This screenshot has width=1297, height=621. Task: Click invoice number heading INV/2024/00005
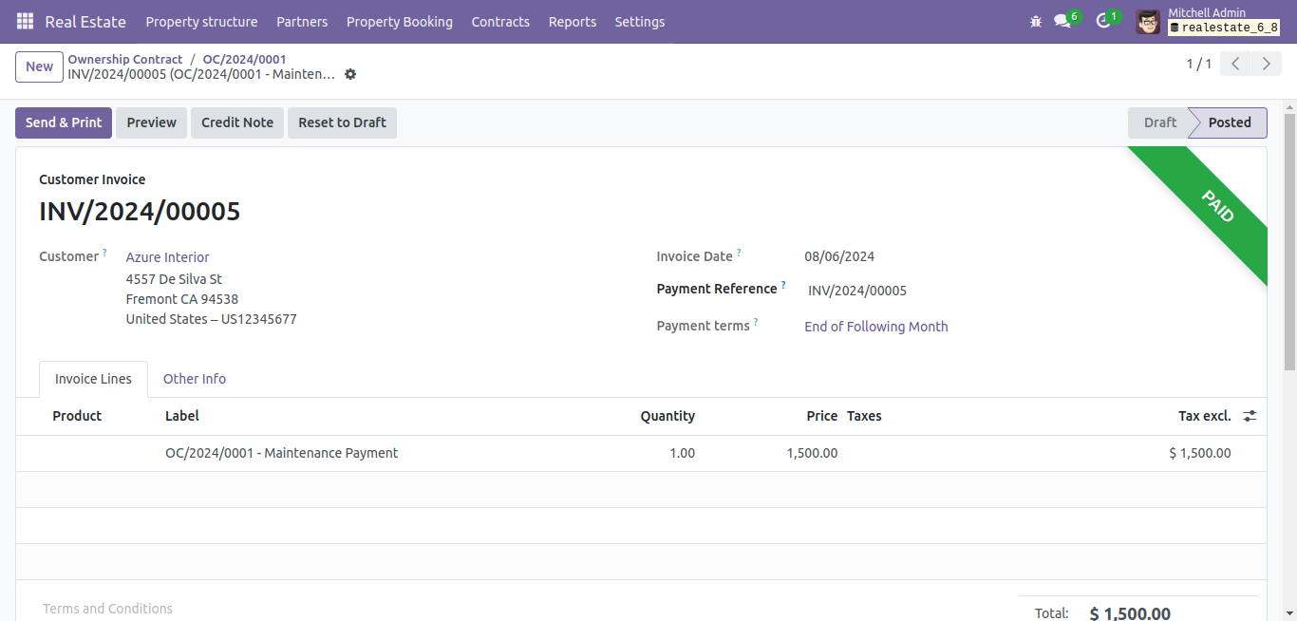point(140,211)
